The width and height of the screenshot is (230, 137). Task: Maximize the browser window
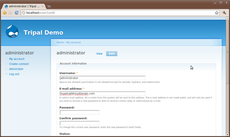click(x=221, y=3)
